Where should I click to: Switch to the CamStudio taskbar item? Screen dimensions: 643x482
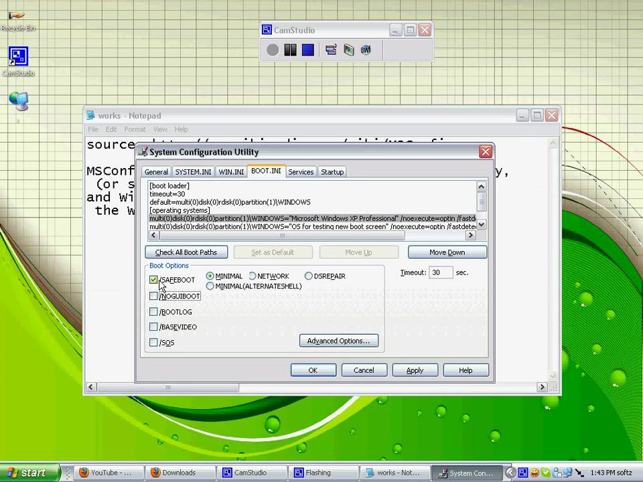click(x=252, y=473)
